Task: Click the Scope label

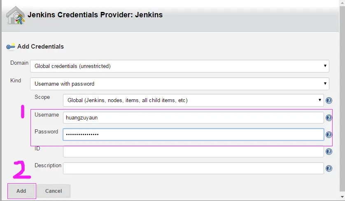Action: pyautogui.click(x=42, y=97)
